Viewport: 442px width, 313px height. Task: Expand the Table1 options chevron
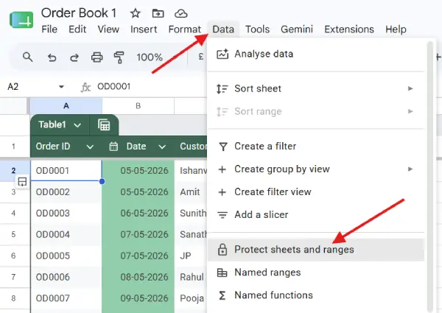tap(77, 125)
